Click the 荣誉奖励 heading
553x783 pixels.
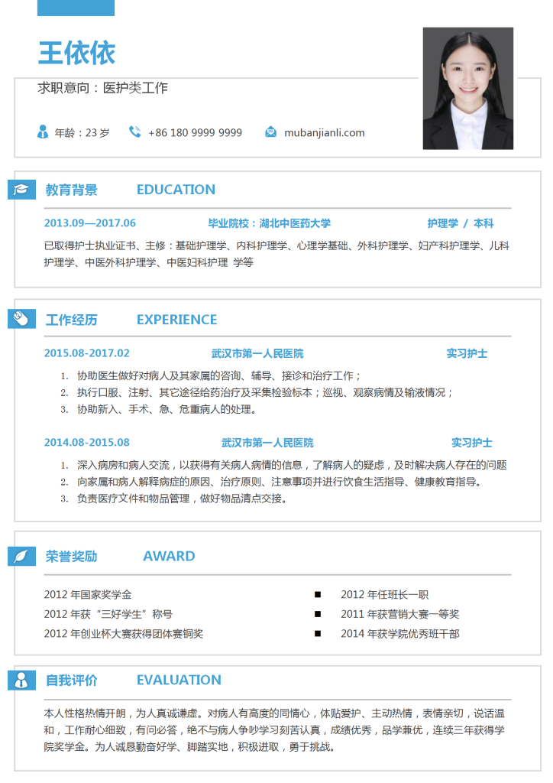[71, 557]
